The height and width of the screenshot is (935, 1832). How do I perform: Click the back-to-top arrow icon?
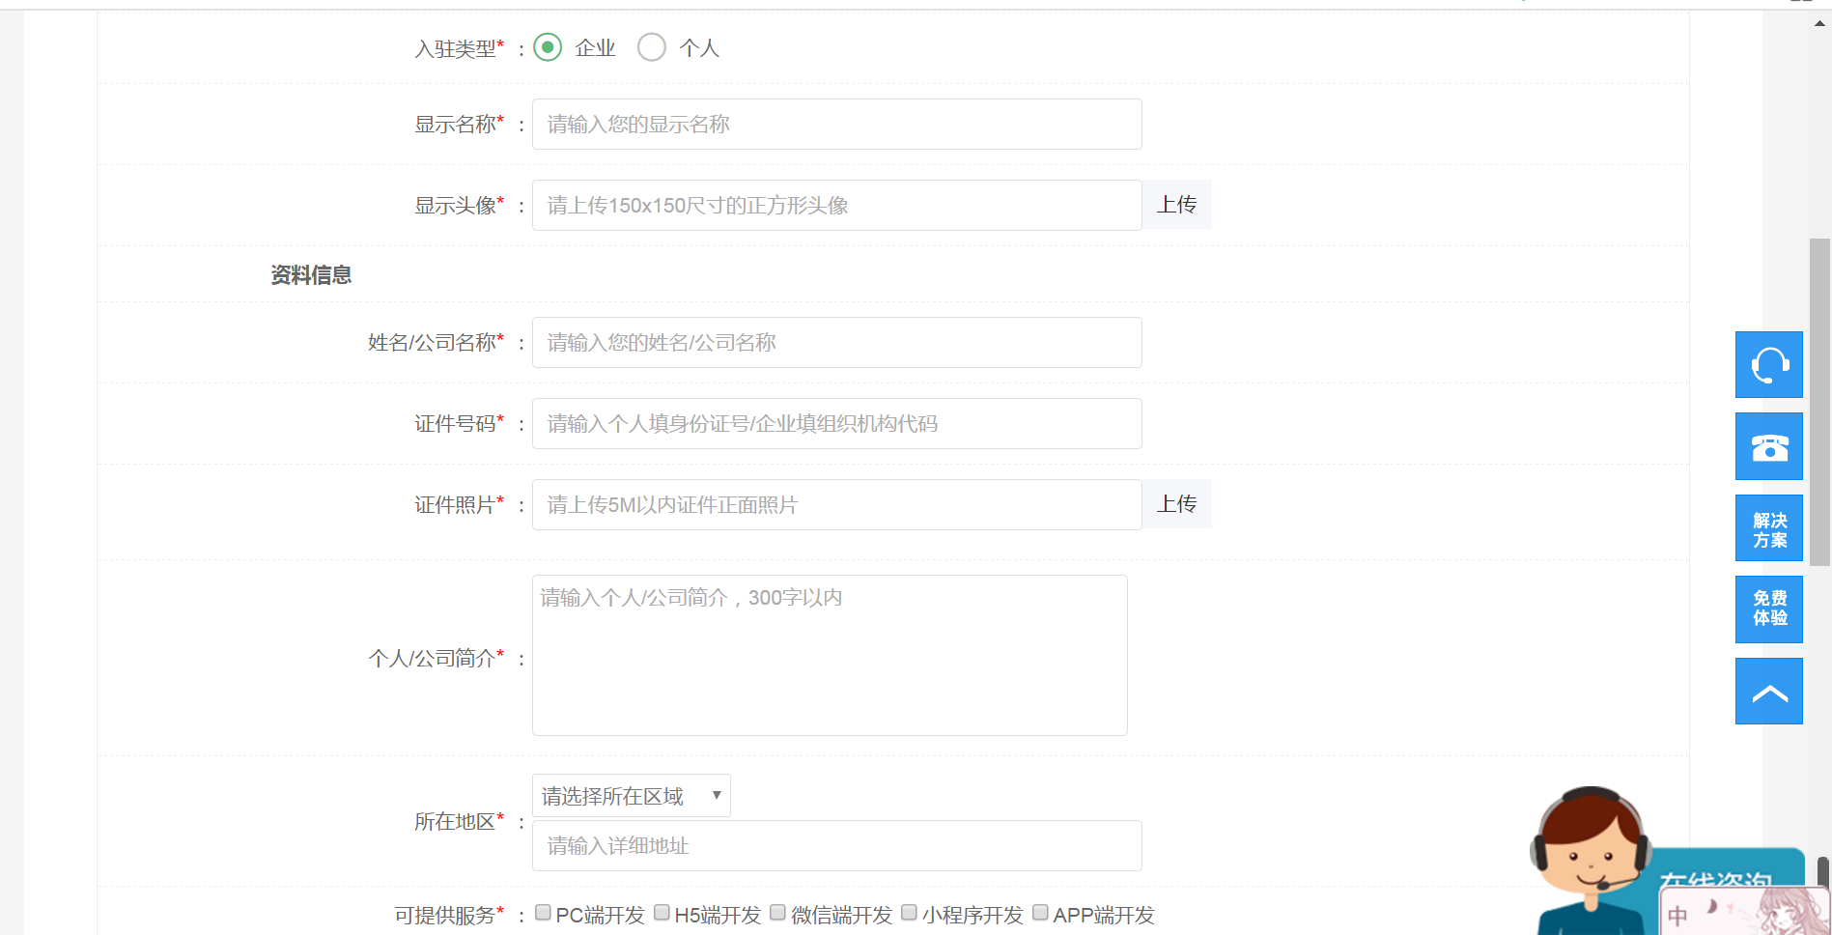point(1768,692)
